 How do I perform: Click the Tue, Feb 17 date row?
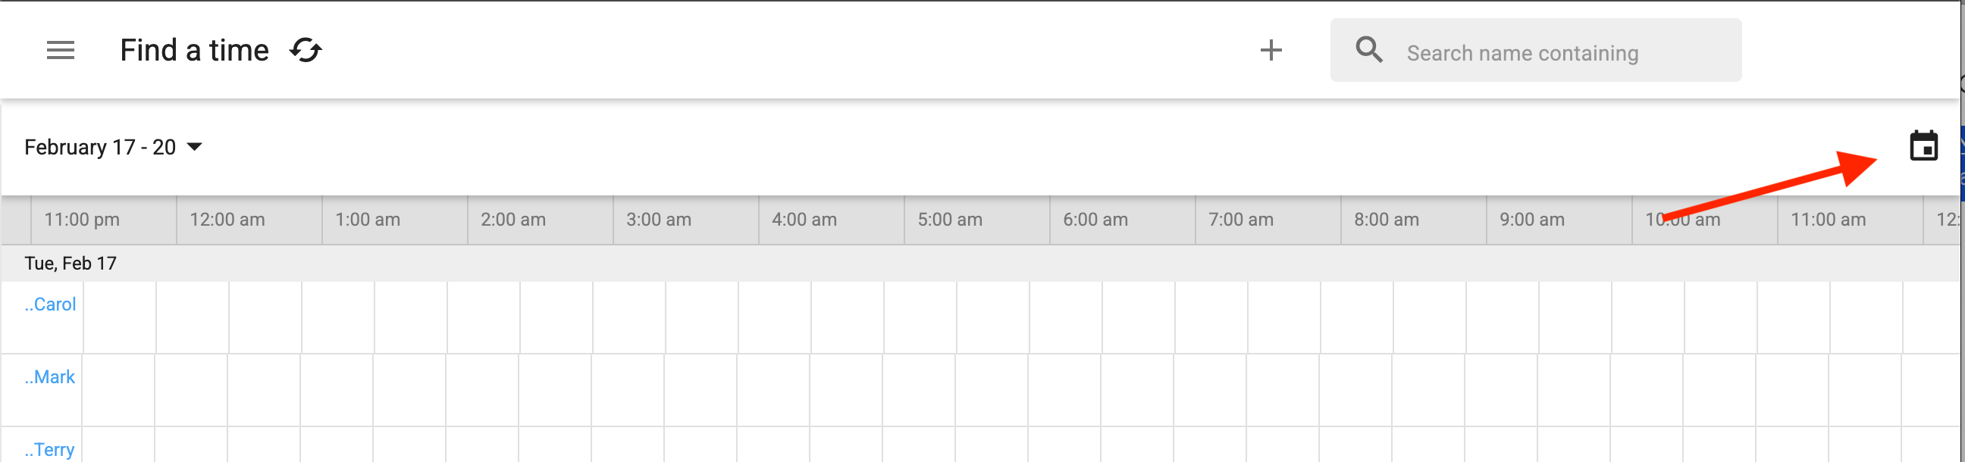[71, 263]
